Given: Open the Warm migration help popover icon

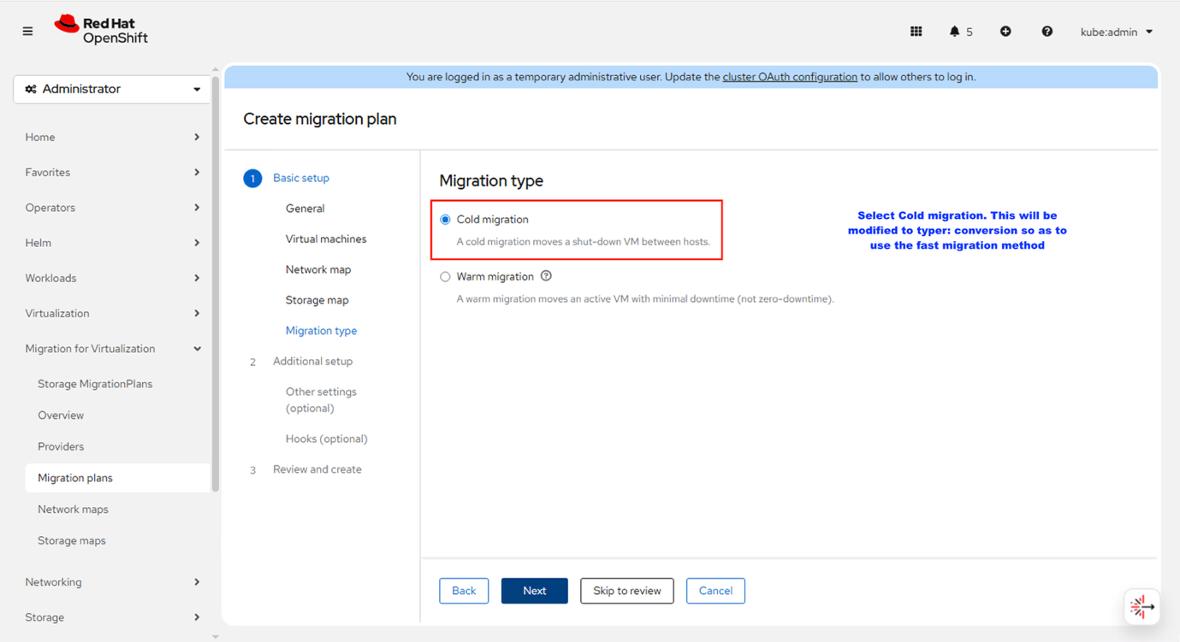Looking at the screenshot, I should coord(545,275).
